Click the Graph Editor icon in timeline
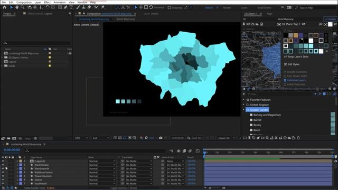This screenshot has height=190, width=338. tap(198, 151)
